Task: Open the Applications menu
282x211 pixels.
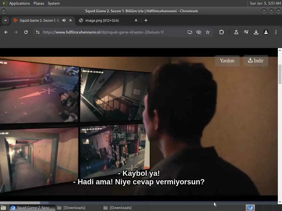Action: coord(20,3)
